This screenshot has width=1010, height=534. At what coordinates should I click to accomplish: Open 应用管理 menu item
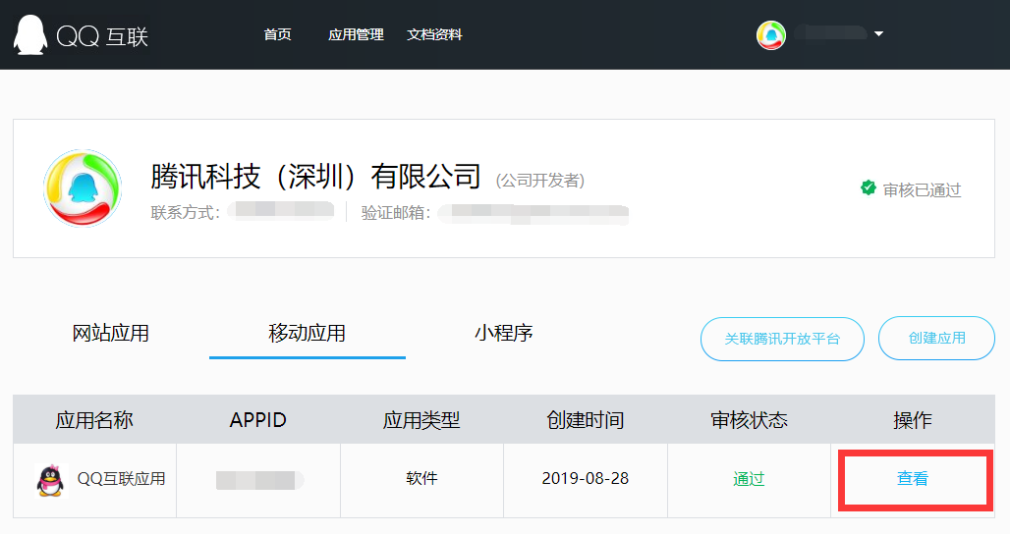(x=356, y=34)
